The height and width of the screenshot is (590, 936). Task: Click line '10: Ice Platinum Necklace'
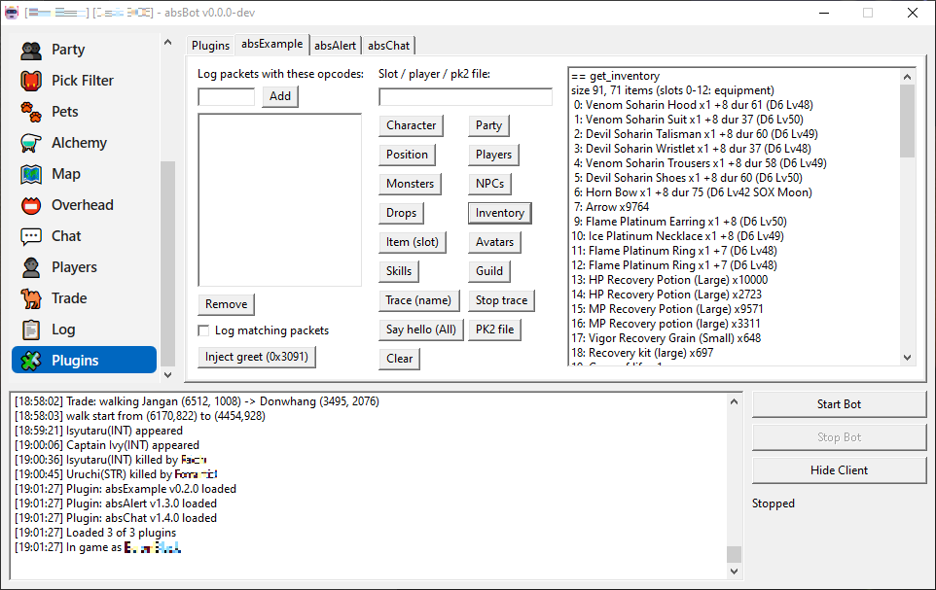(x=677, y=236)
